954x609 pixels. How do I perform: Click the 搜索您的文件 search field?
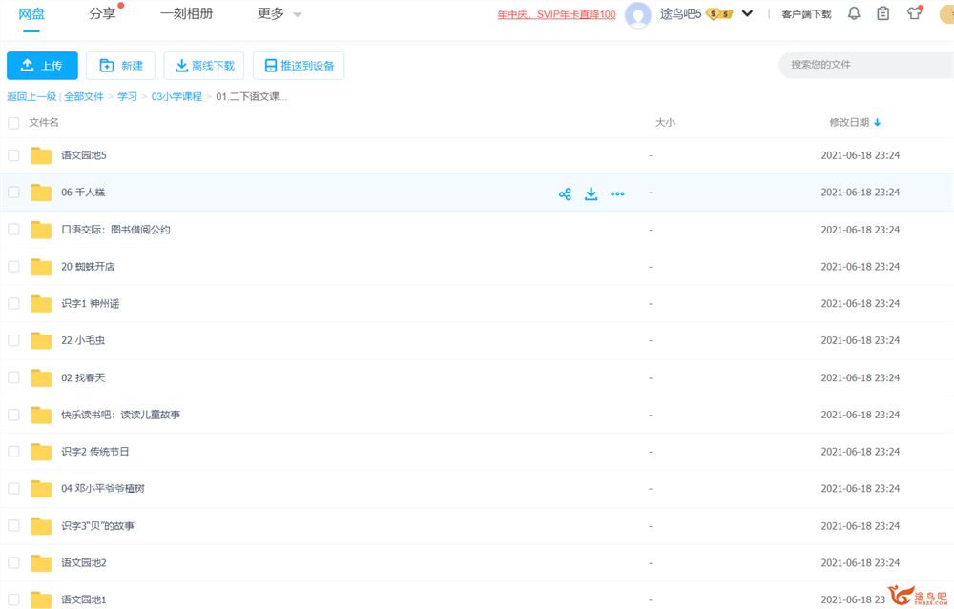pyautogui.click(x=863, y=65)
